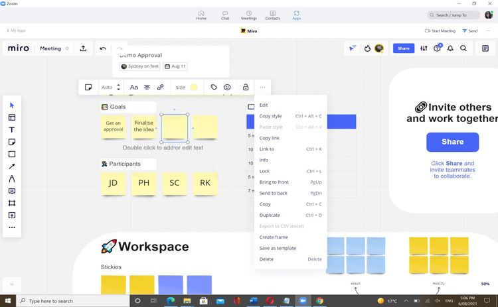Click Start Meeting link
This screenshot has width=498, height=307.
click(440, 31)
